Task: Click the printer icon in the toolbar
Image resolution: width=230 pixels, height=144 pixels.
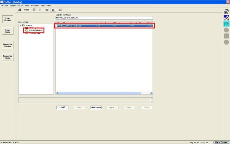Action: coord(20,10)
